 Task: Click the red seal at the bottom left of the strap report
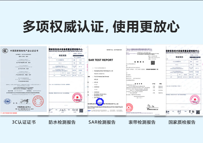pos(129,107)
